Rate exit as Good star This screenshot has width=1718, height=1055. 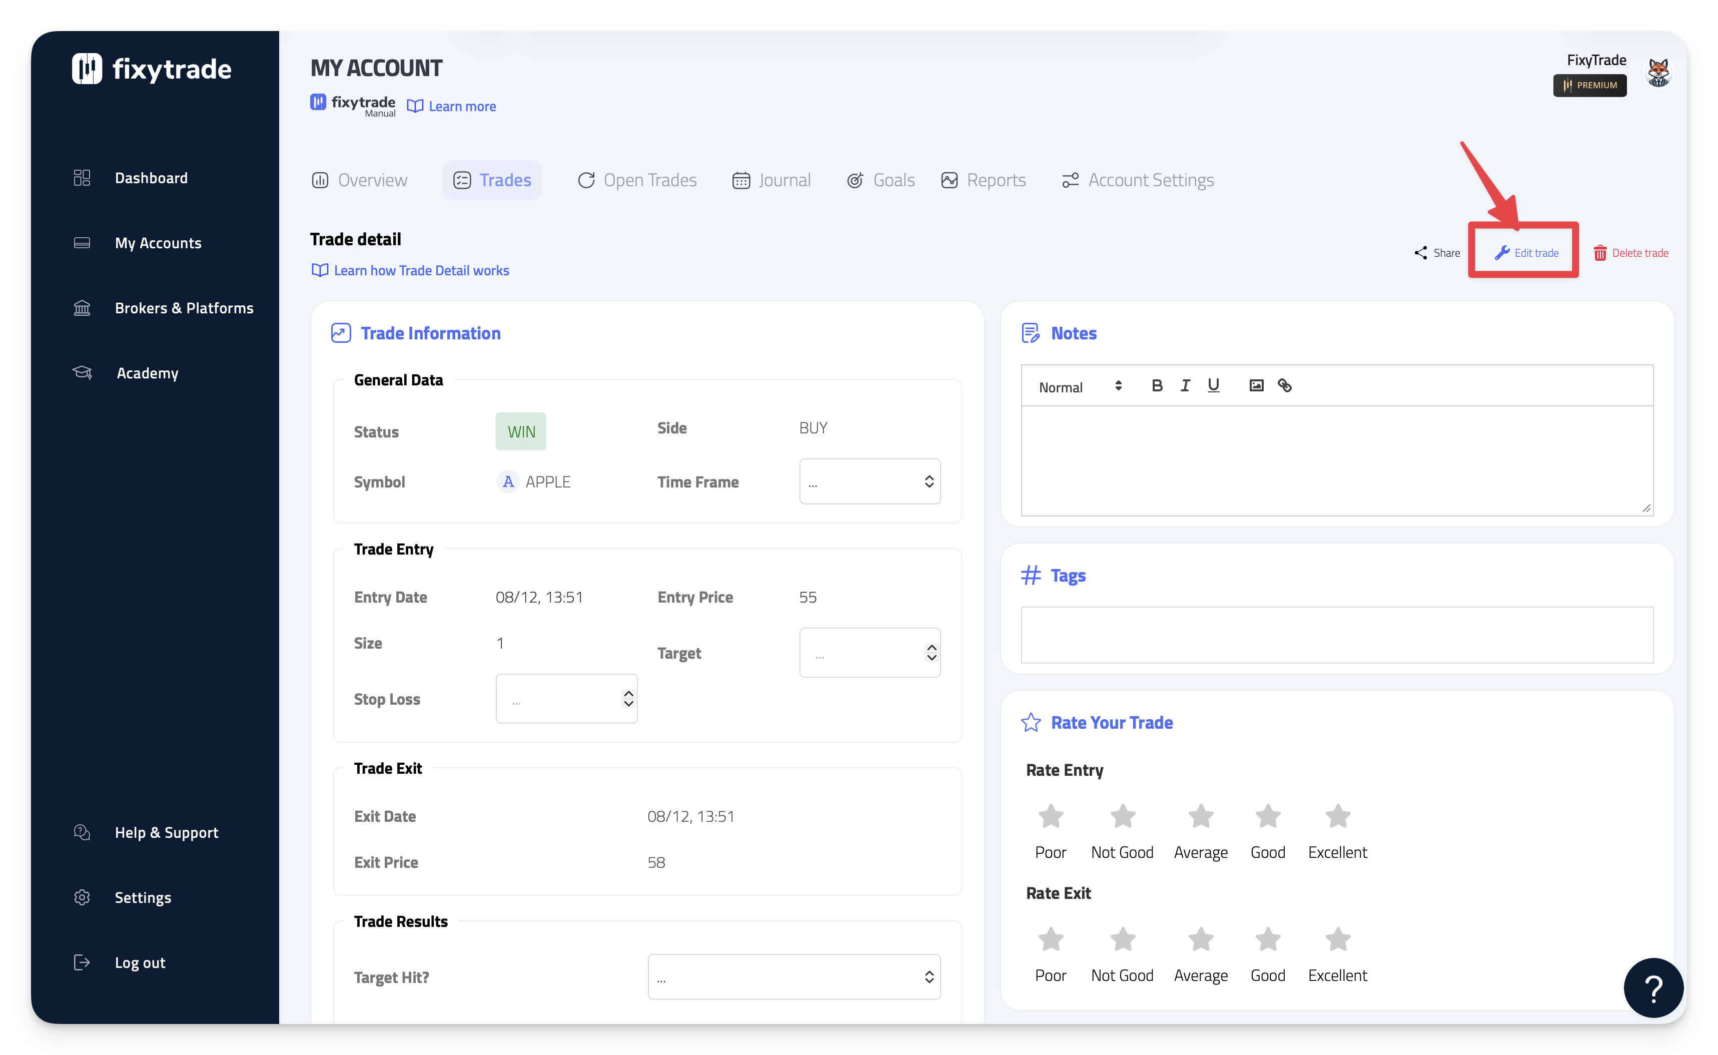pyautogui.click(x=1267, y=940)
